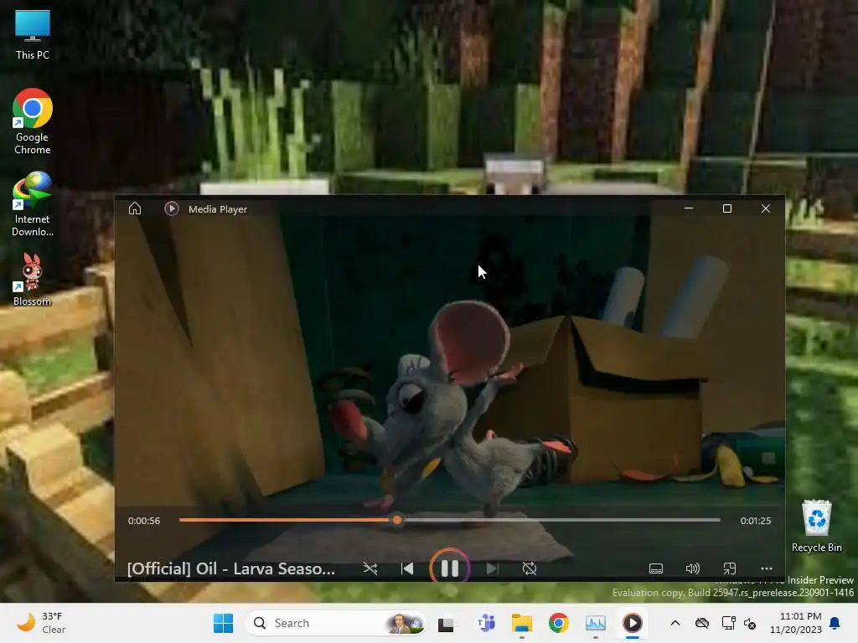Pause the playing video
The image size is (858, 643).
(x=449, y=568)
